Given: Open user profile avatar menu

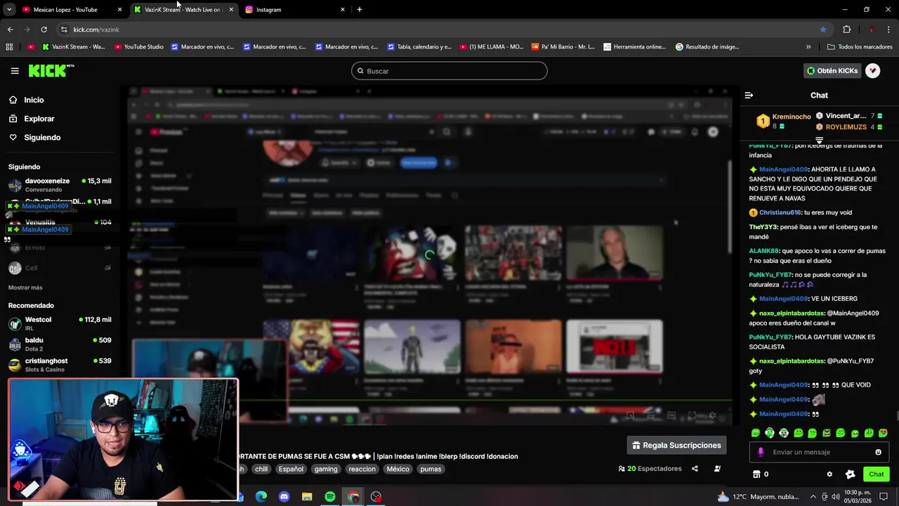Looking at the screenshot, I should click(x=872, y=71).
